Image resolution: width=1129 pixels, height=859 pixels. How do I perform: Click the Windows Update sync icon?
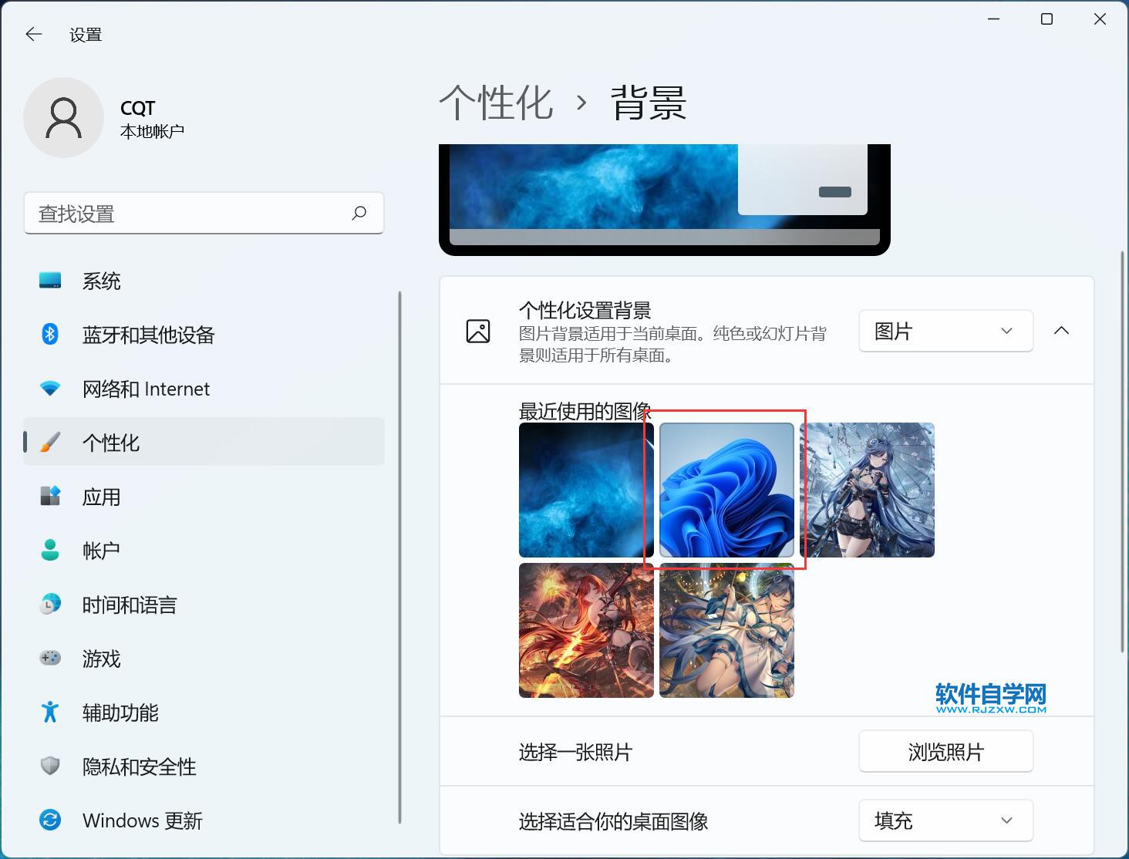[x=50, y=820]
